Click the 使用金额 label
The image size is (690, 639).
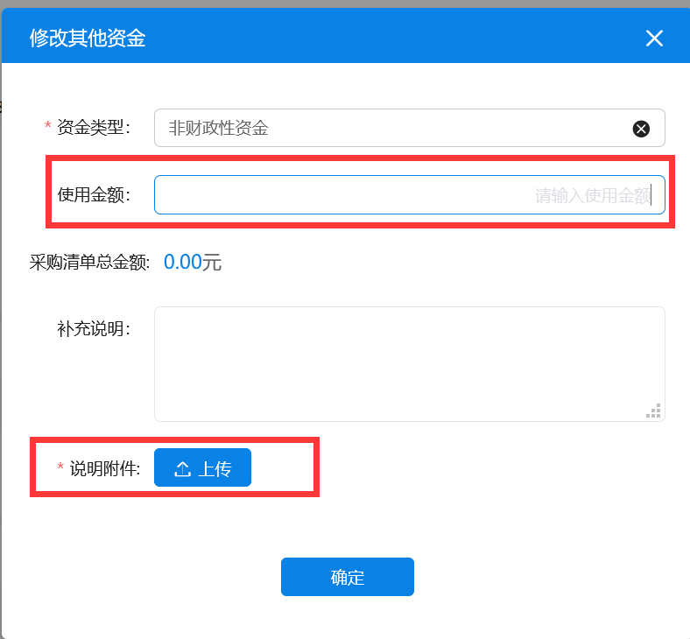(93, 195)
